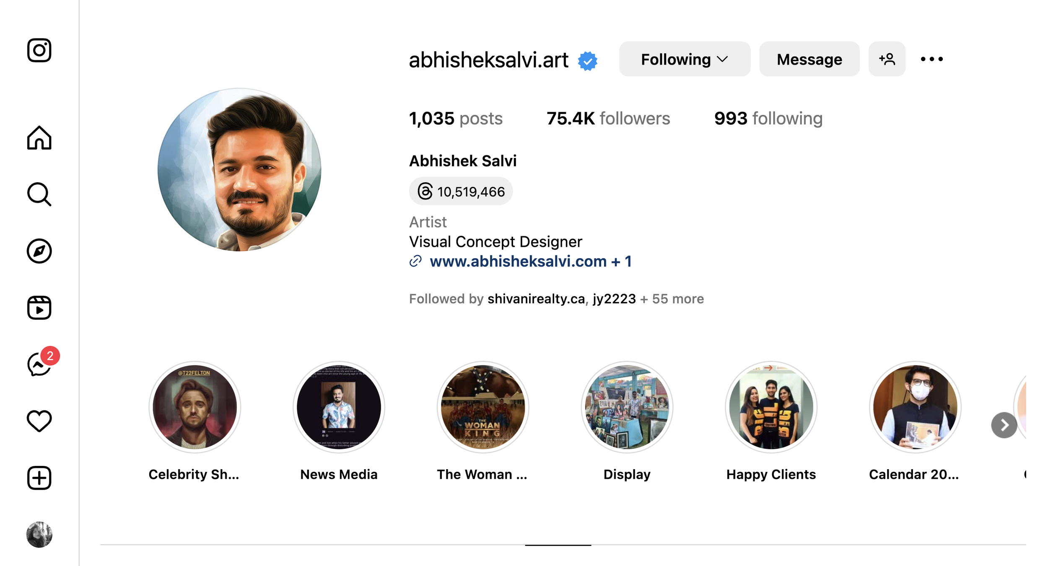Expand the Following dropdown button

point(685,59)
